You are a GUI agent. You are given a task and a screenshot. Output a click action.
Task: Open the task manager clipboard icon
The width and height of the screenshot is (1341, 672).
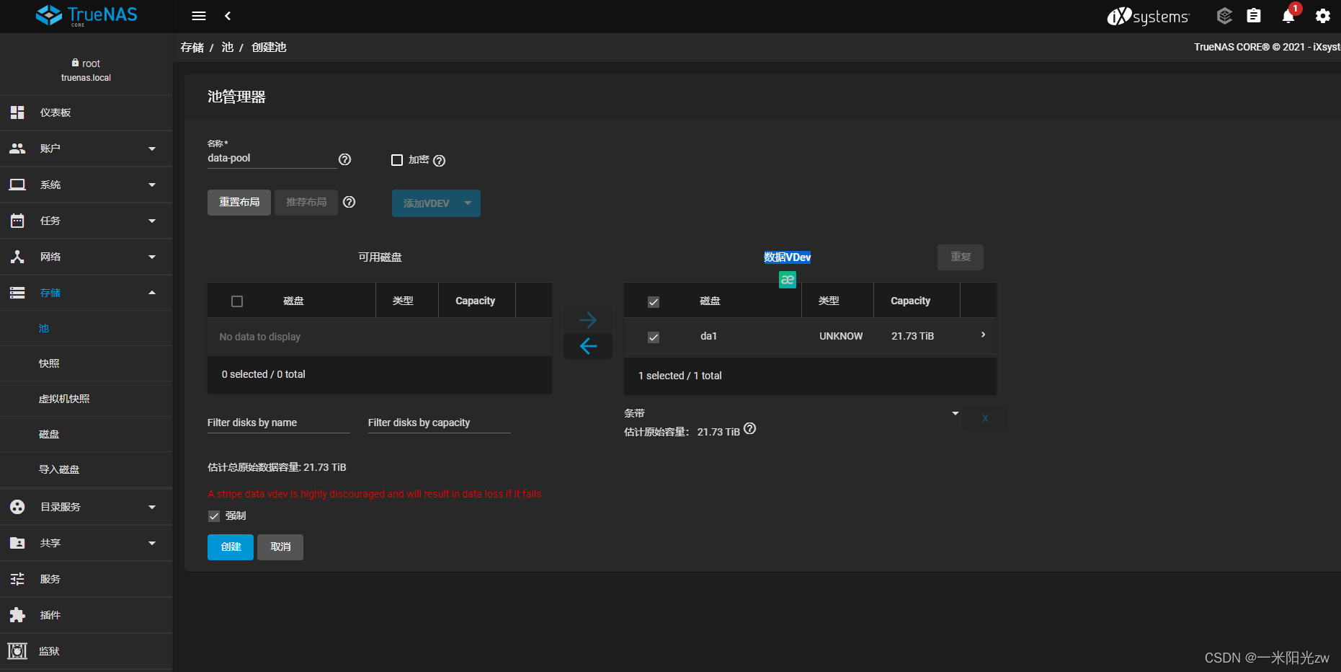1254,16
